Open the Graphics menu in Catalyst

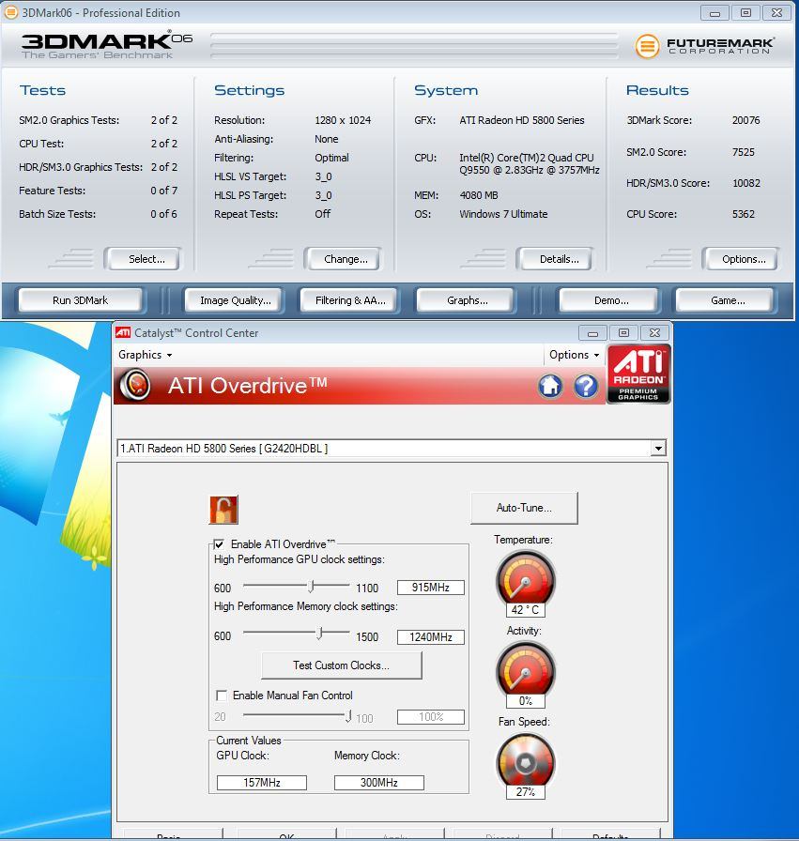point(145,355)
